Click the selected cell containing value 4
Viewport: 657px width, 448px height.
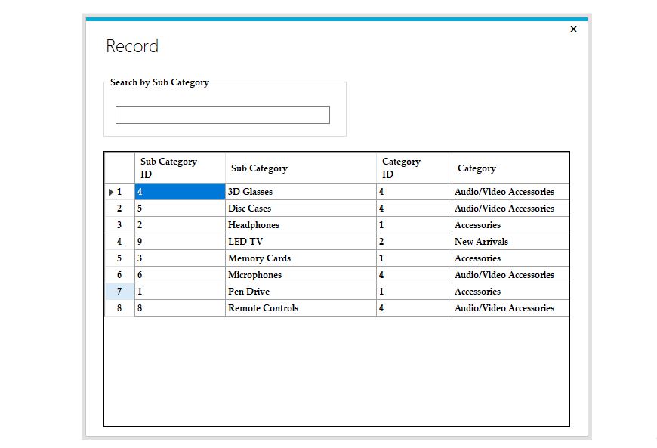click(x=179, y=191)
